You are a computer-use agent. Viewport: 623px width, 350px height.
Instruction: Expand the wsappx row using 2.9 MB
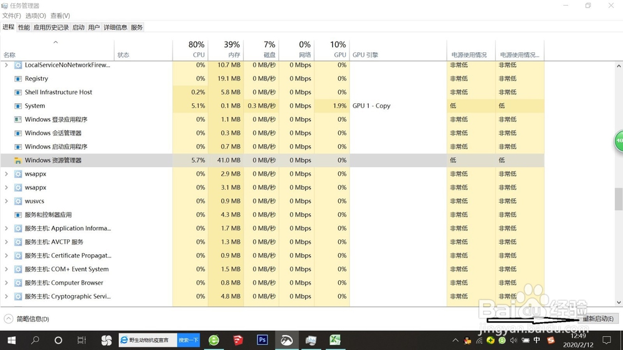tap(6, 174)
